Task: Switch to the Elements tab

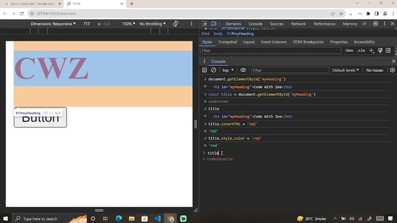Action: point(233,24)
